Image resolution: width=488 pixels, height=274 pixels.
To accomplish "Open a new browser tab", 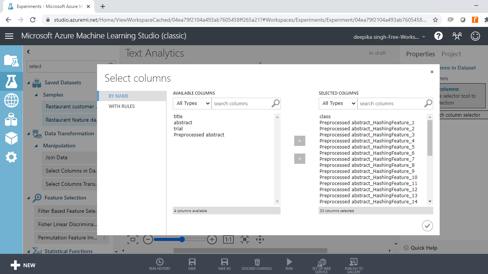I will (x=103, y=6).
